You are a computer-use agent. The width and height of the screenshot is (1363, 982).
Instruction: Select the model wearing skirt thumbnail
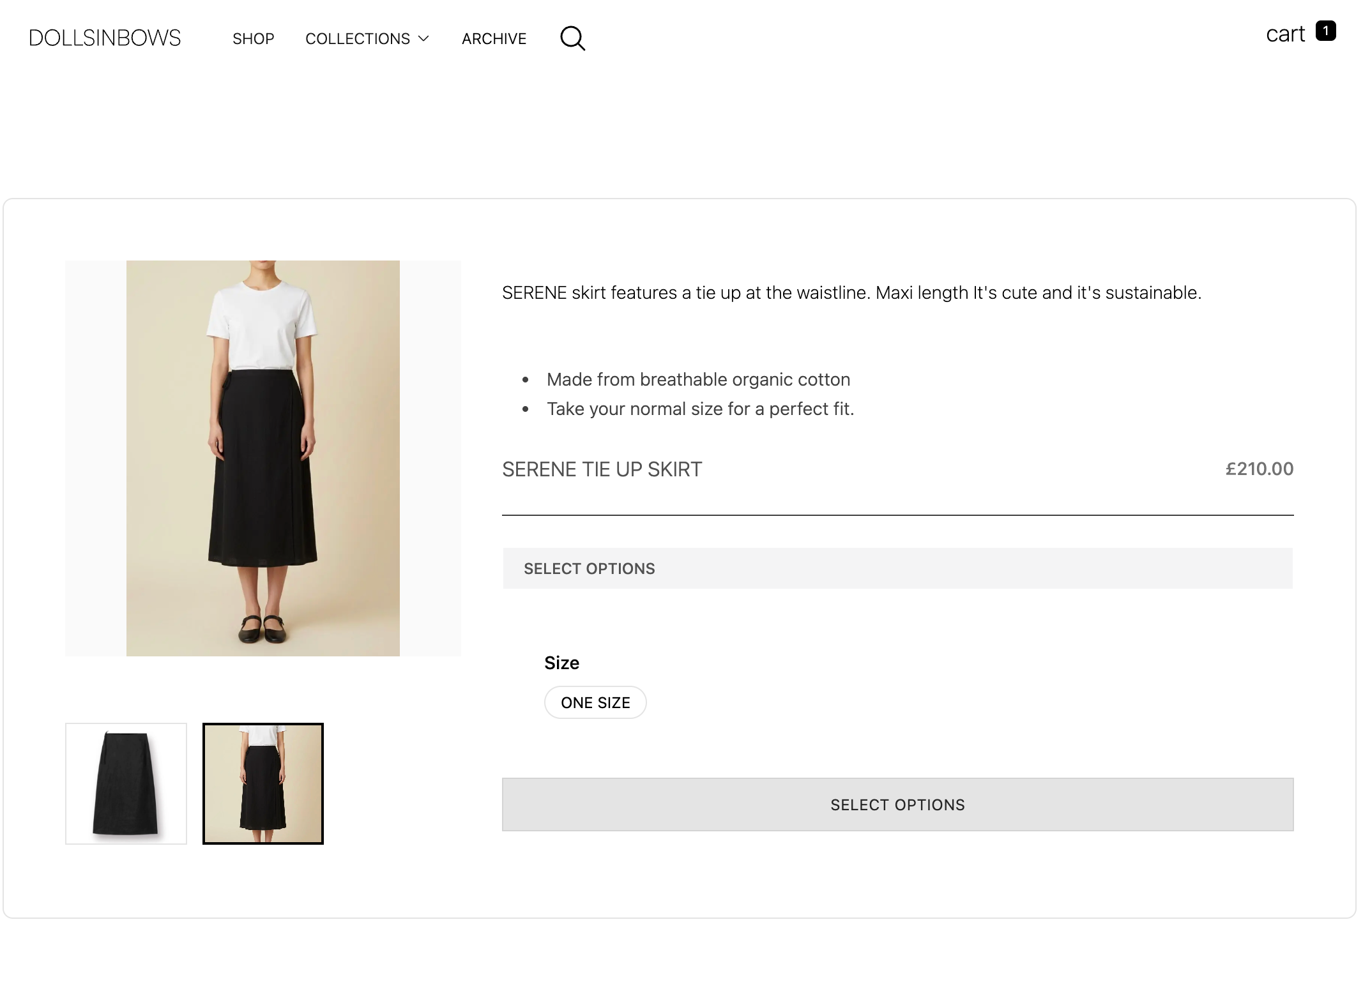(263, 783)
